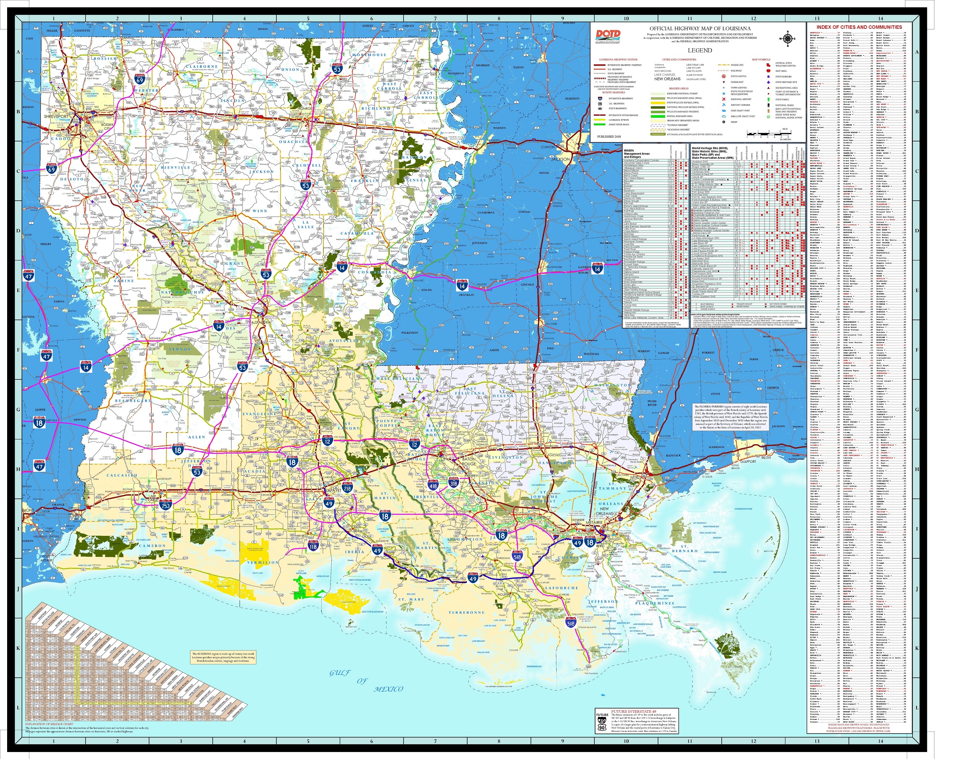Viewport: 953px width, 774px height.
Task: Click the I-318 shield south of Baton Rouge
Action: tap(453, 482)
